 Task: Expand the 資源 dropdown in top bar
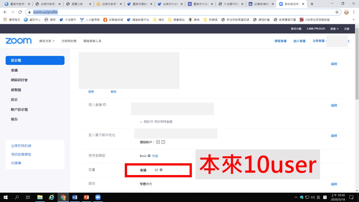[x=334, y=29]
